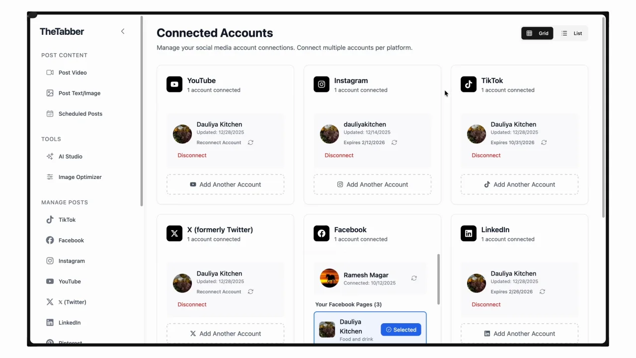
Task: Add another LinkedIn account
Action: click(519, 334)
